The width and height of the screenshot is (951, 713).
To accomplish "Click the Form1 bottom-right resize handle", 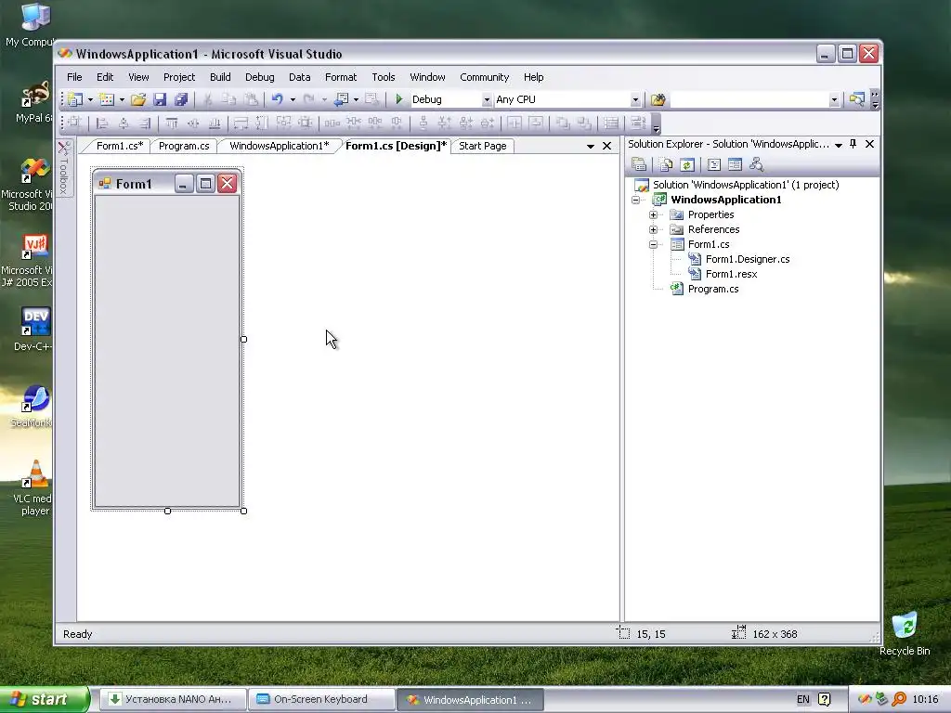I will point(244,512).
